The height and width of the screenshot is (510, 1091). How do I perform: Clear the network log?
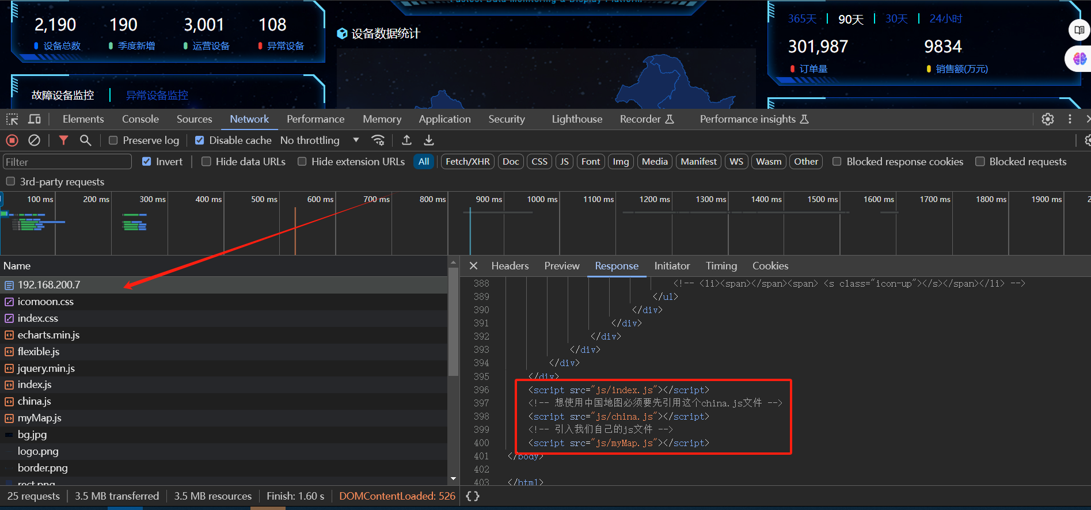click(x=35, y=140)
